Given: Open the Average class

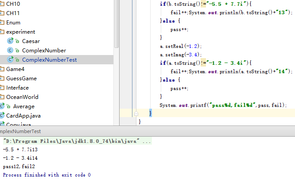Looking at the screenshot, I should coord(24,106).
